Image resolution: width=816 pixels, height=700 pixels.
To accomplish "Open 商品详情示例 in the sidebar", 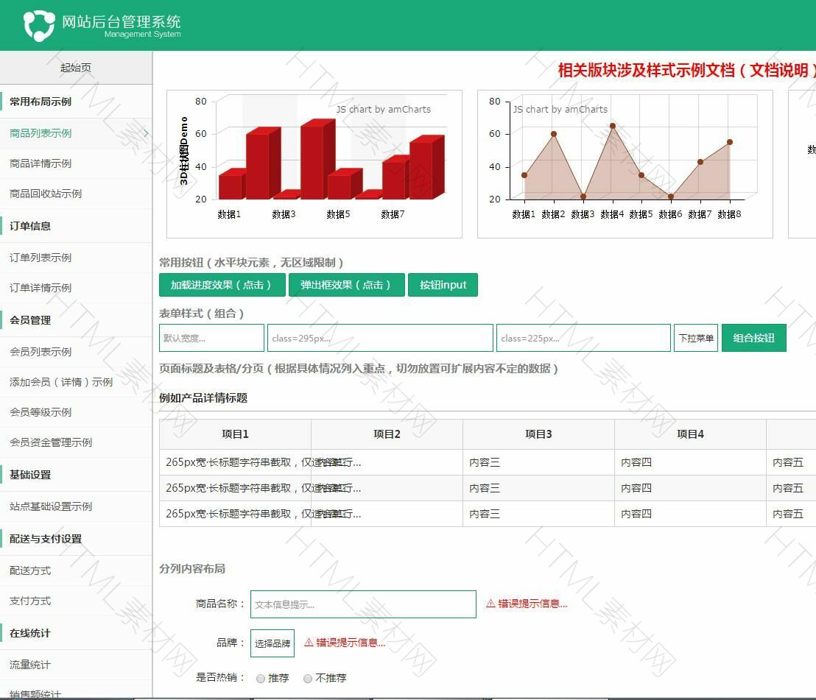I will pos(41,163).
